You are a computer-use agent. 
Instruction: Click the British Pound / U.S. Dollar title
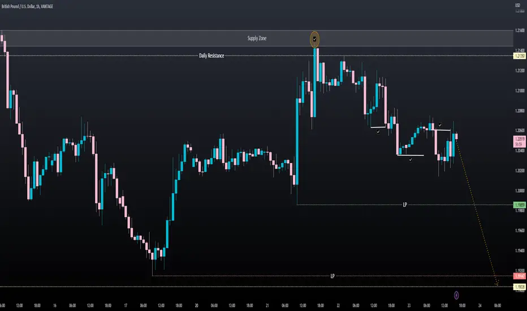[27, 6]
